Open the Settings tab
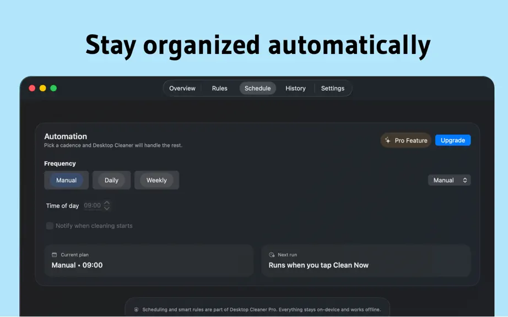This screenshot has height=317, width=508. 332,88
